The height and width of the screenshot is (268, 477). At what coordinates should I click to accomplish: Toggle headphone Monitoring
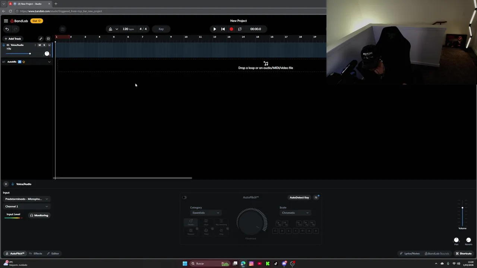[39, 216]
